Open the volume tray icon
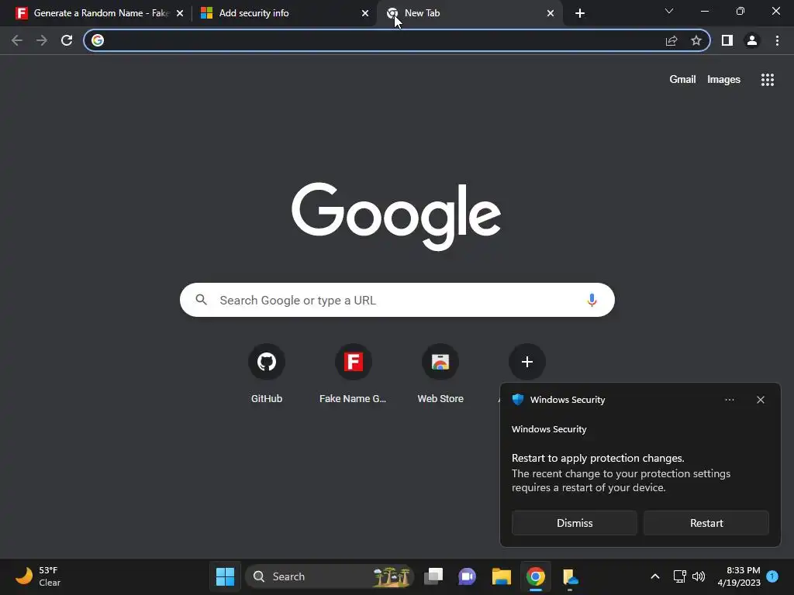 [x=699, y=576]
